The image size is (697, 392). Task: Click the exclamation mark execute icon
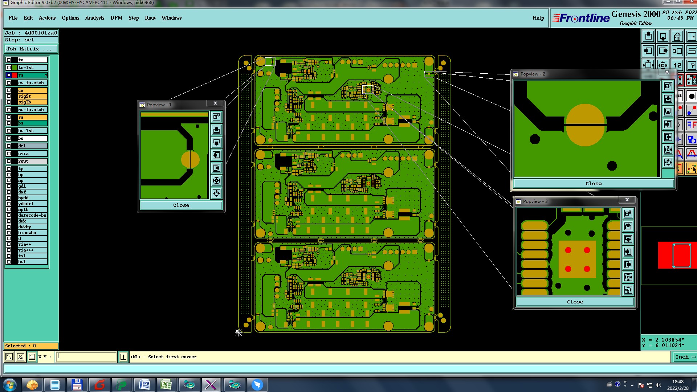[123, 357]
